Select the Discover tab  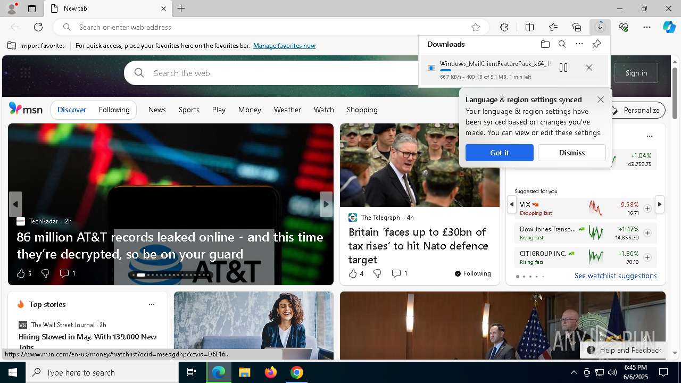pos(72,110)
